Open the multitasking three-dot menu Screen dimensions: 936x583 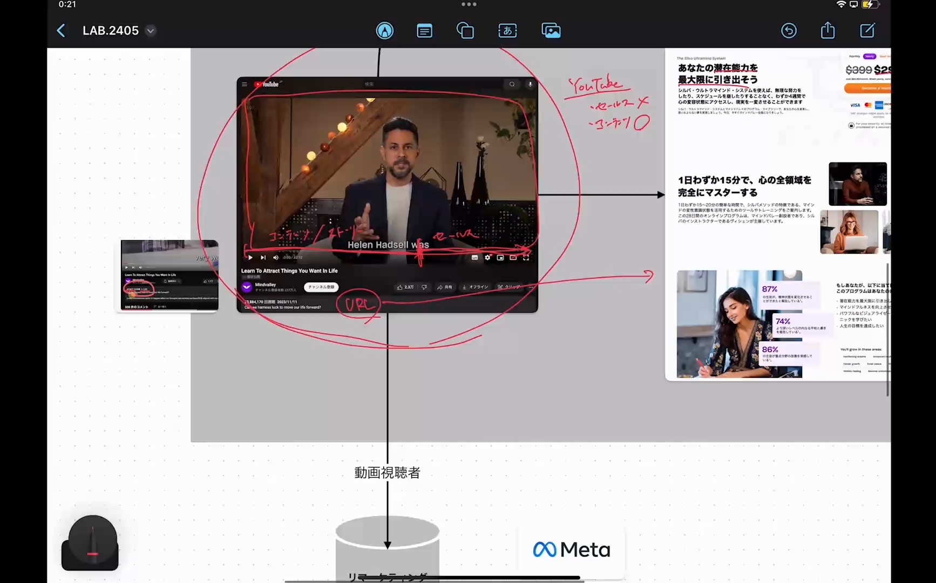click(469, 4)
